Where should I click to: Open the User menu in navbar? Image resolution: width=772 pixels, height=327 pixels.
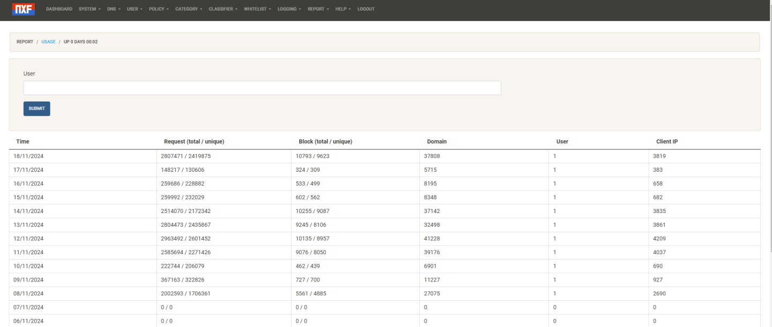[134, 9]
